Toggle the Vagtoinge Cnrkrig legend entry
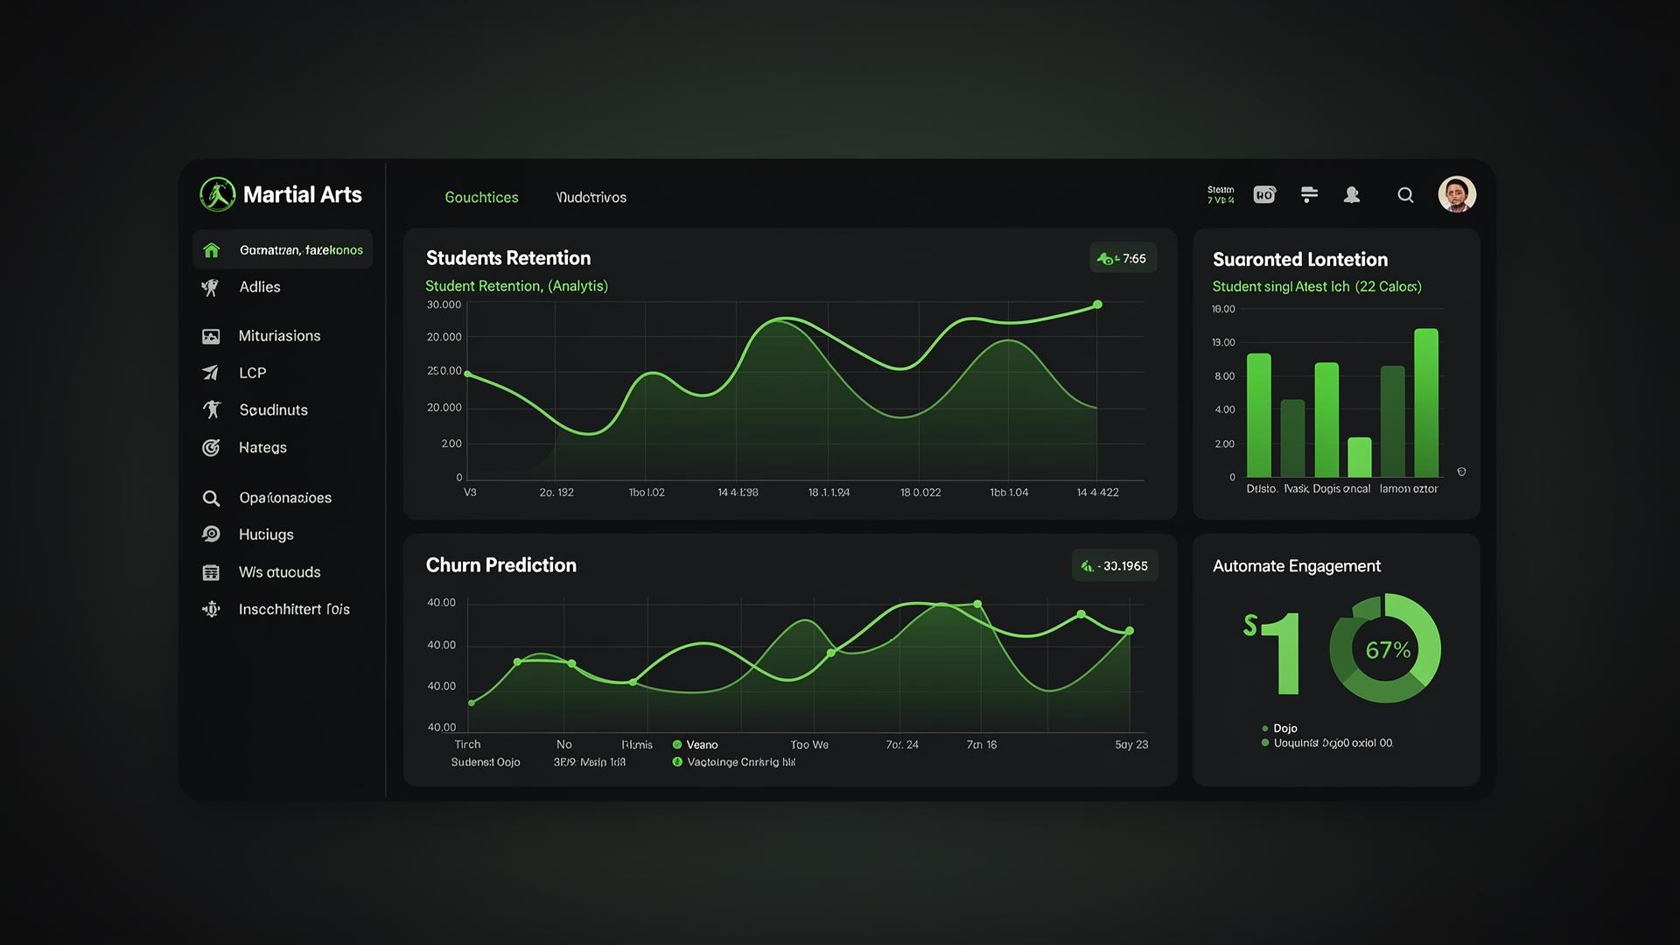Image resolution: width=1680 pixels, height=945 pixels. coord(734,763)
